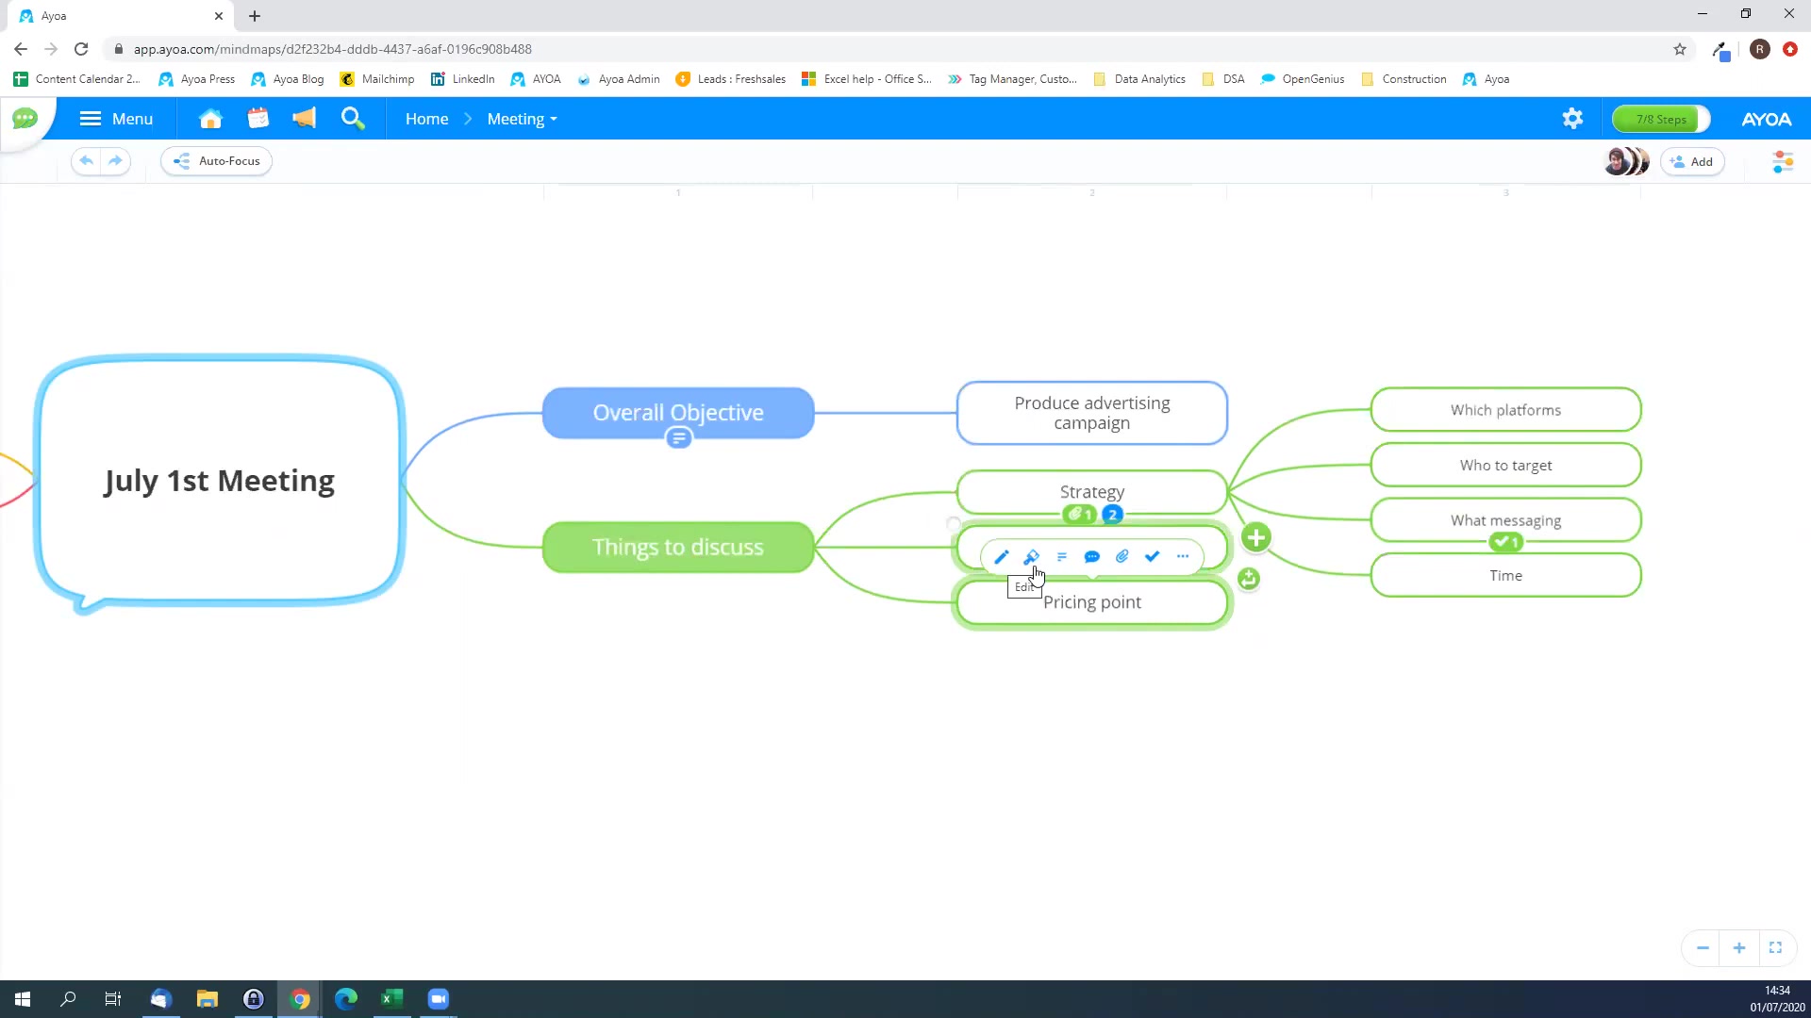Click the 7/8 Steps progress button
Viewport: 1811px width, 1018px height.
tap(1660, 118)
